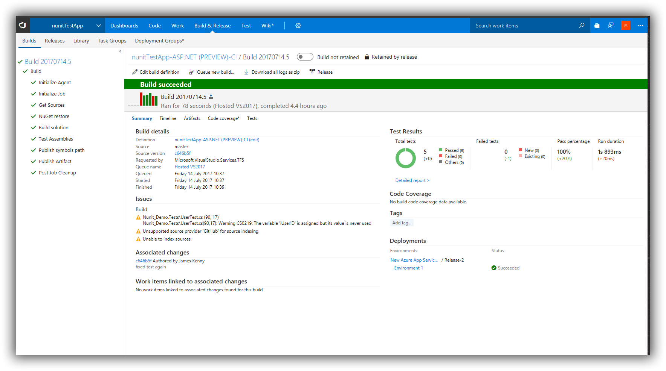Click the green Passed legend swatch
Image resolution: width=666 pixels, height=371 pixels.
click(x=441, y=150)
